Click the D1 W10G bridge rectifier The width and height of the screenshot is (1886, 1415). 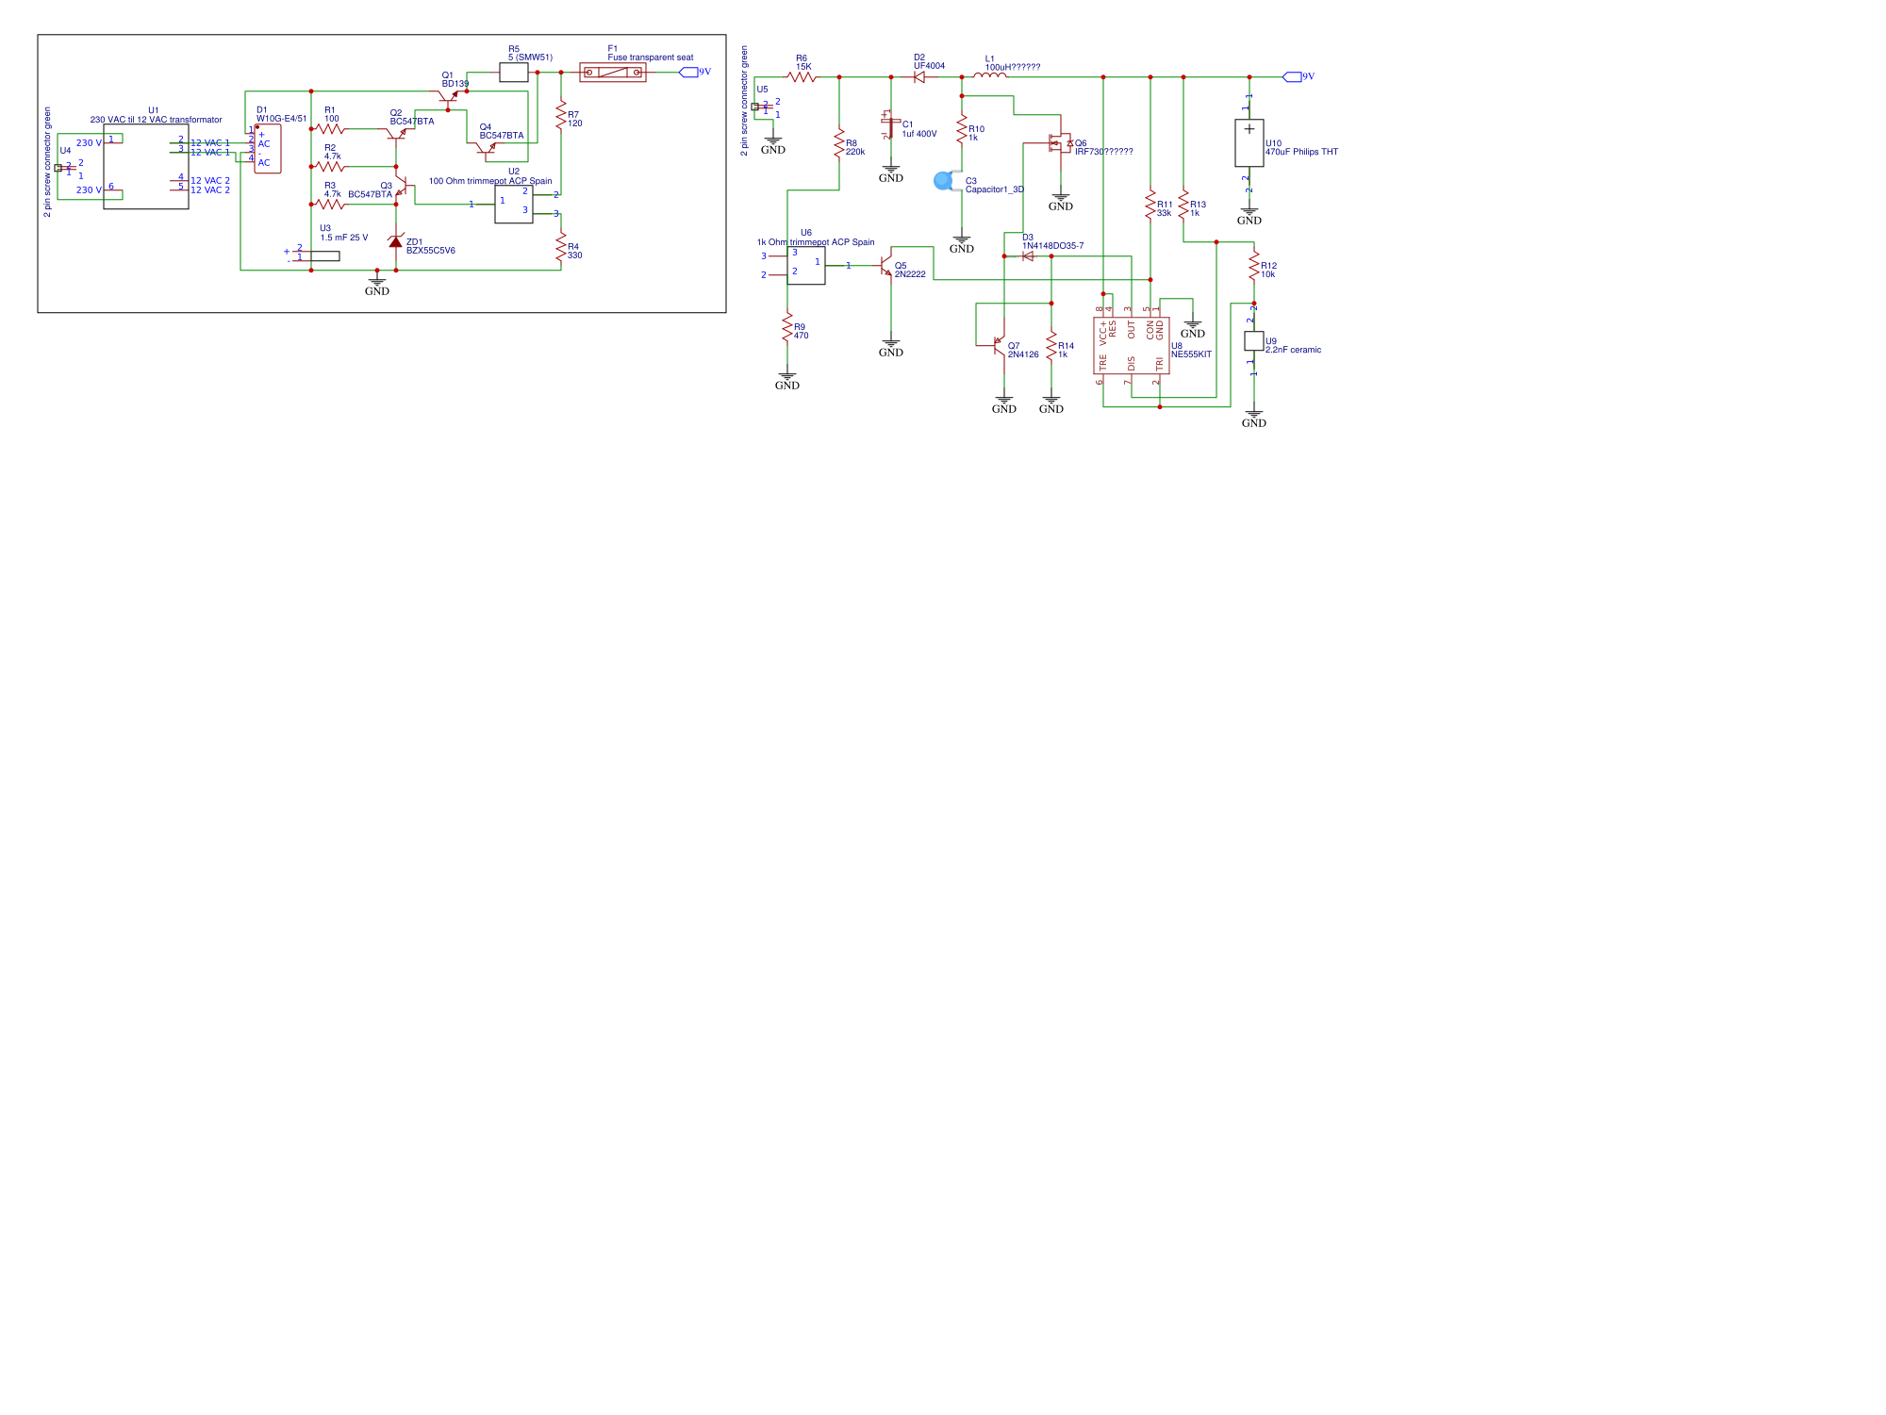click(x=267, y=149)
